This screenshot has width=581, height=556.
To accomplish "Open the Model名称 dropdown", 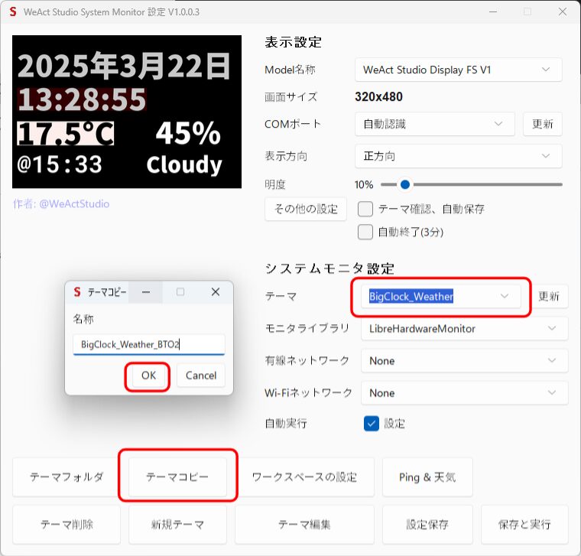I will [x=458, y=70].
